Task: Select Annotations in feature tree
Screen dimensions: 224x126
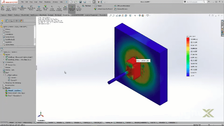Action: 8,34
